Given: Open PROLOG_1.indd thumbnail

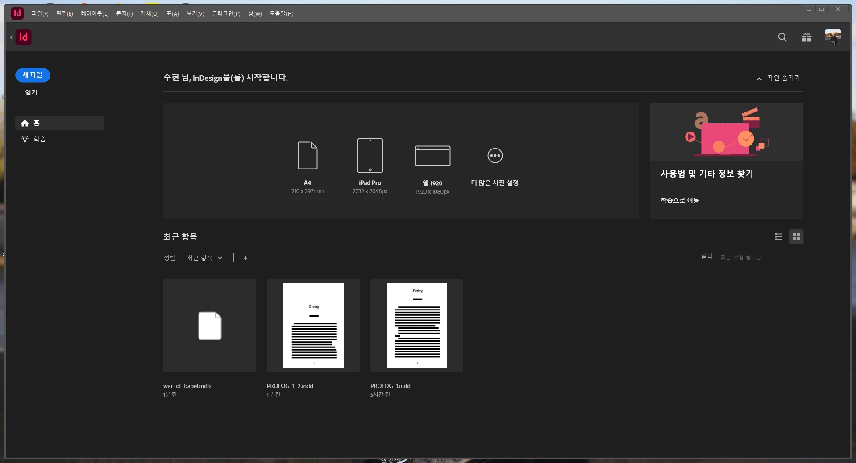Looking at the screenshot, I should (x=417, y=326).
